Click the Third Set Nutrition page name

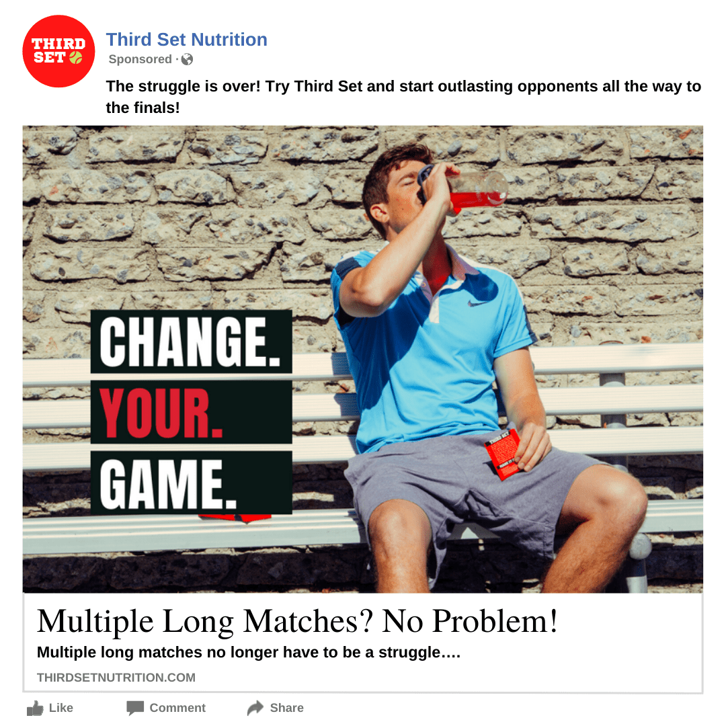pyautogui.click(x=187, y=40)
